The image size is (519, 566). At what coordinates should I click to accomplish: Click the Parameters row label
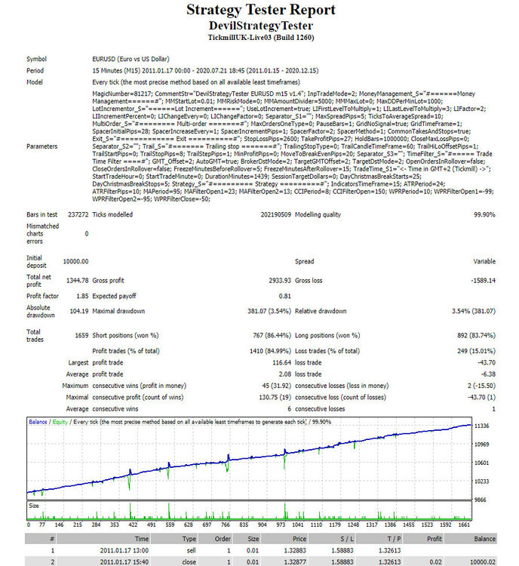[41, 146]
